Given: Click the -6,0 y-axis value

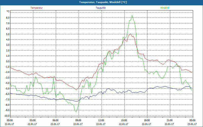Looking at the screenshot, I should coord(7,94).
